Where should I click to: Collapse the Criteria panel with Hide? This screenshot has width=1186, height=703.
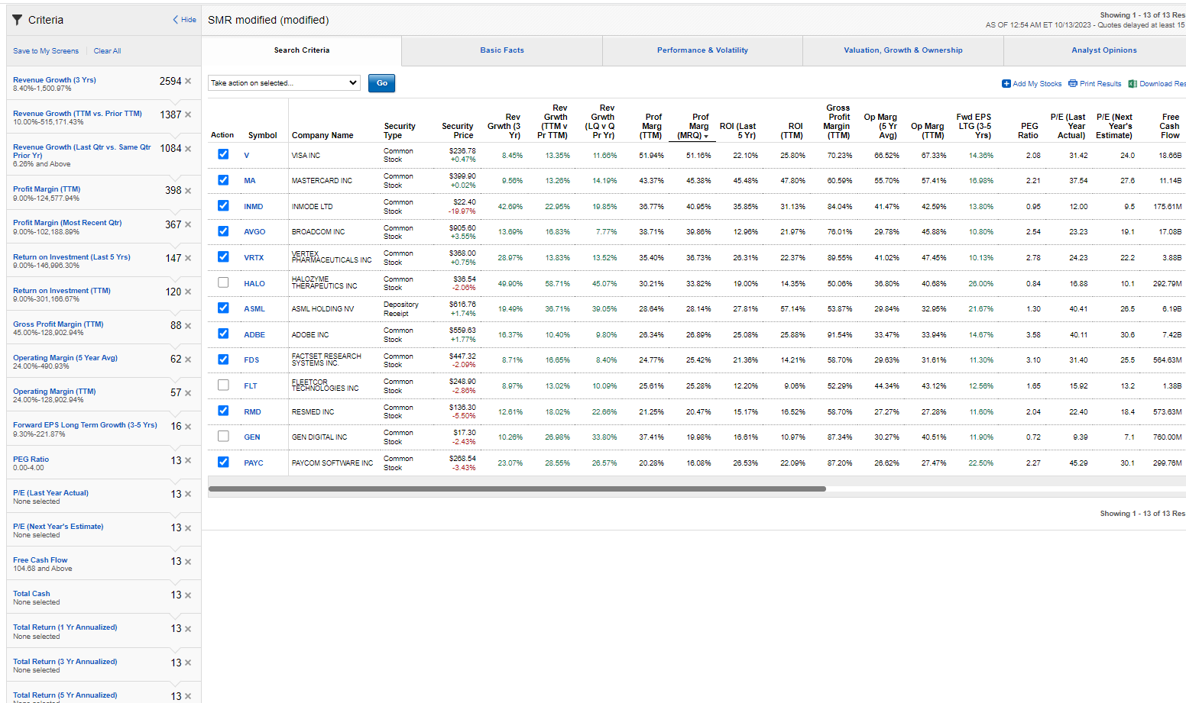click(184, 20)
